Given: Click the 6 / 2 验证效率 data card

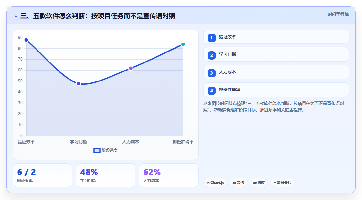Looking at the screenshot, I should (42, 176).
